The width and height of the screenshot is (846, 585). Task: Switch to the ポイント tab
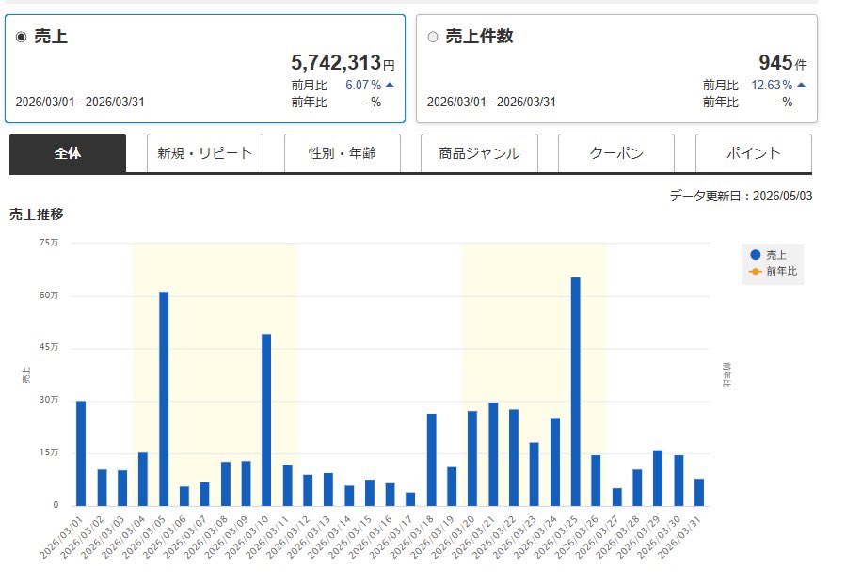(x=754, y=153)
